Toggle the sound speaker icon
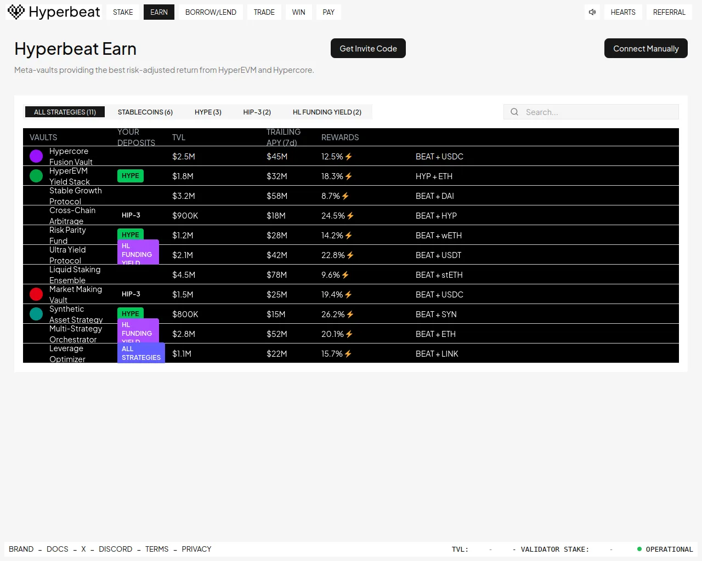Viewport: 702px width, 561px height. [592, 12]
